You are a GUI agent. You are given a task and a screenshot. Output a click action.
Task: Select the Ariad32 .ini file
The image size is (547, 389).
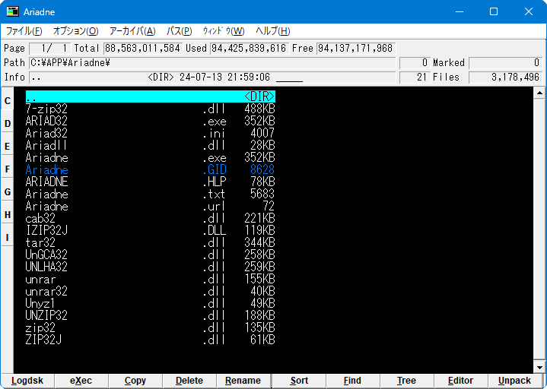click(x=151, y=134)
